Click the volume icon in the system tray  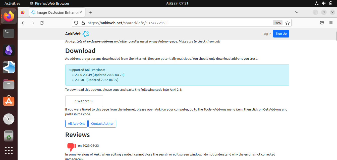(323, 3)
